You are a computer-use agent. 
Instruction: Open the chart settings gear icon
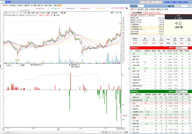click(62, 13)
